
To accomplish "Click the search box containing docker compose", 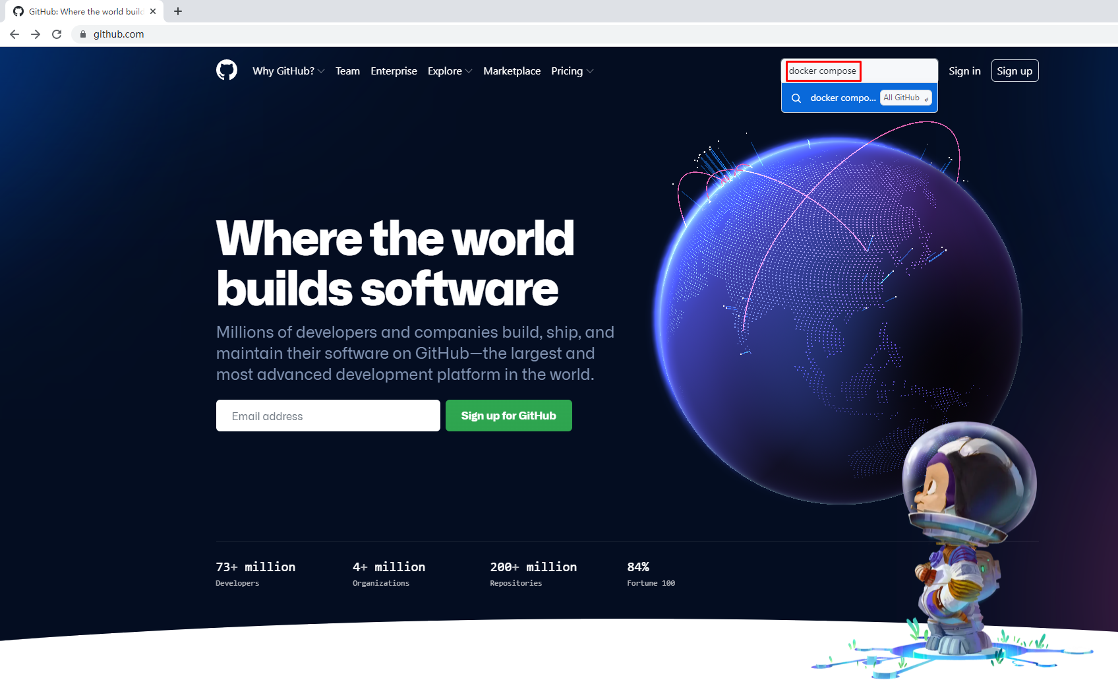I will pos(860,71).
